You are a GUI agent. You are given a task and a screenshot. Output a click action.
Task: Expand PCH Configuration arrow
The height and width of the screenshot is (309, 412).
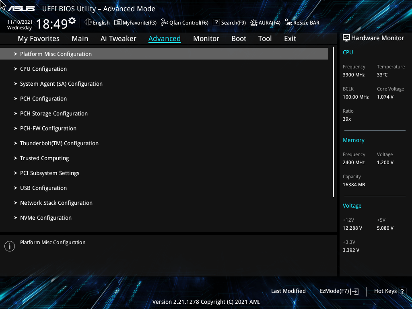tap(16, 99)
